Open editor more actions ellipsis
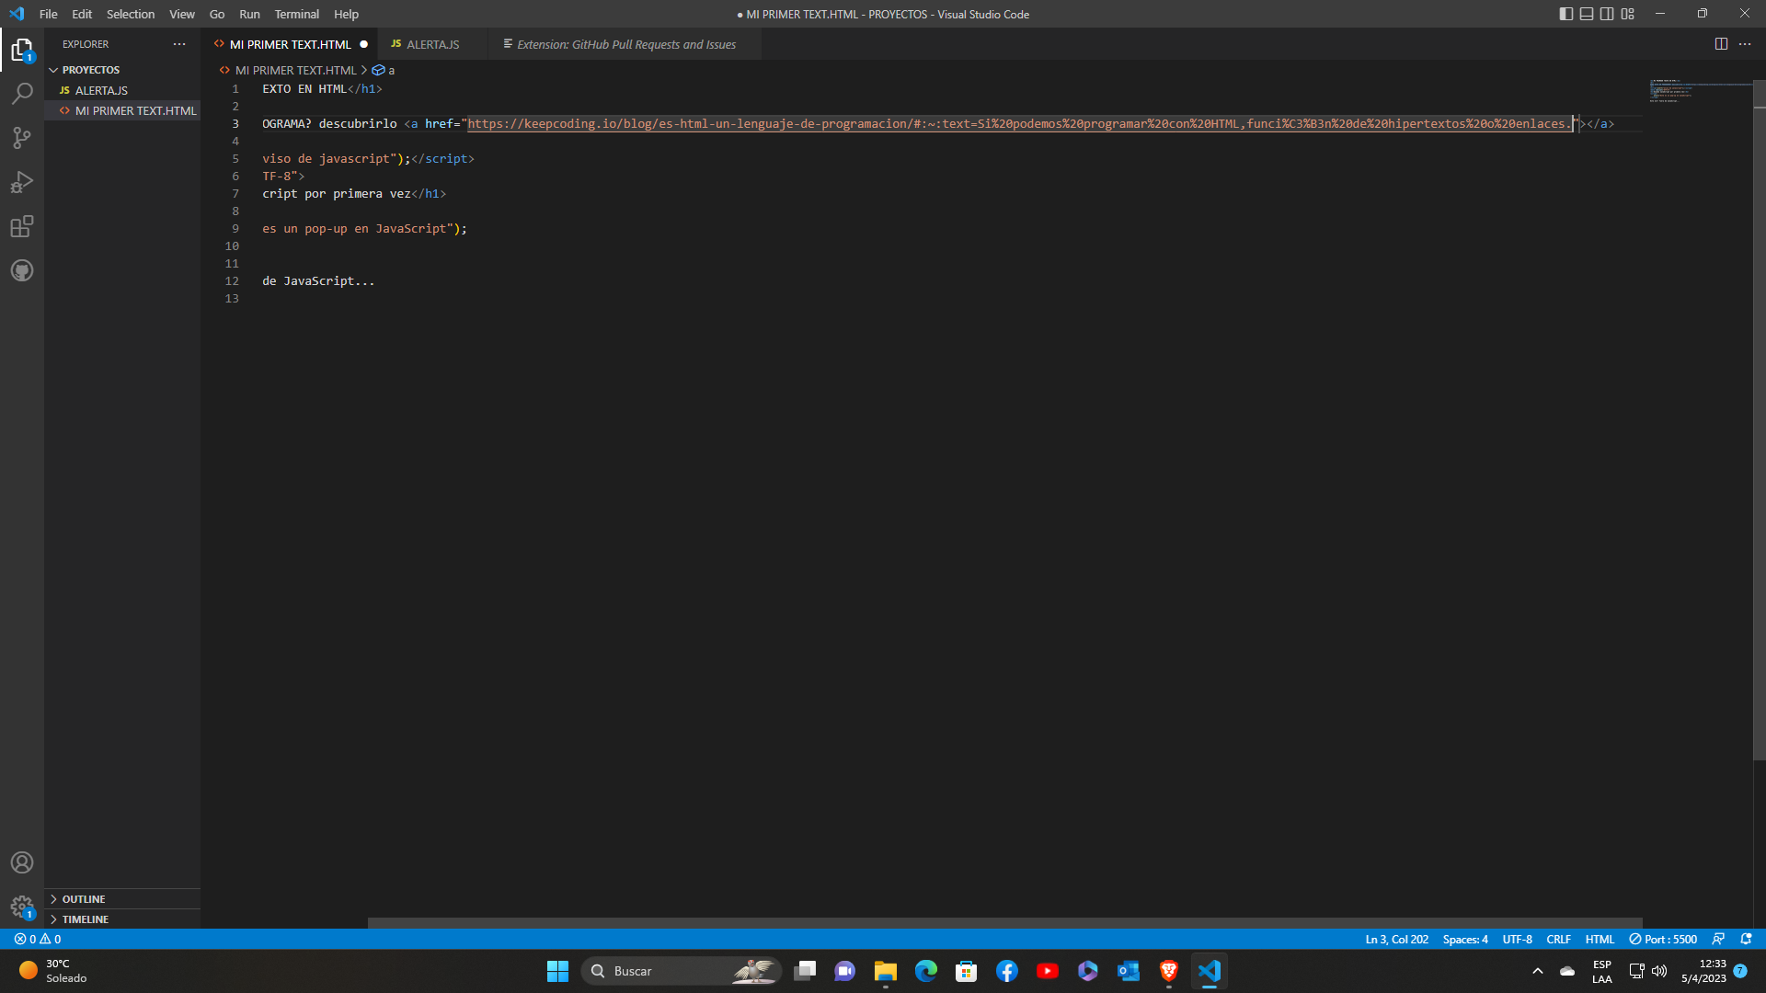1766x993 pixels. 1745,44
